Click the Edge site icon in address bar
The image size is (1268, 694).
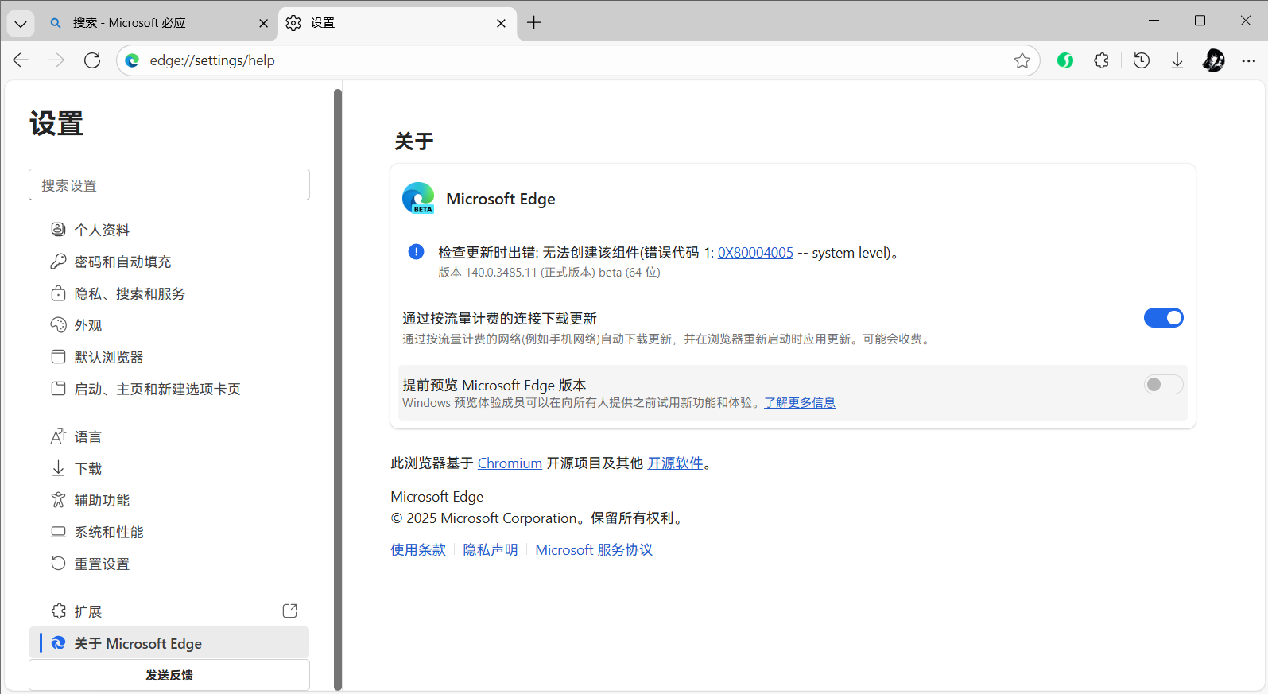point(133,60)
